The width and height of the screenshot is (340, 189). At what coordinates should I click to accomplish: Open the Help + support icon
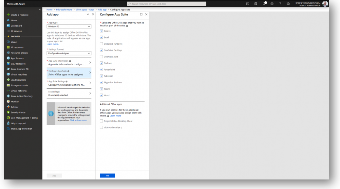8,123
